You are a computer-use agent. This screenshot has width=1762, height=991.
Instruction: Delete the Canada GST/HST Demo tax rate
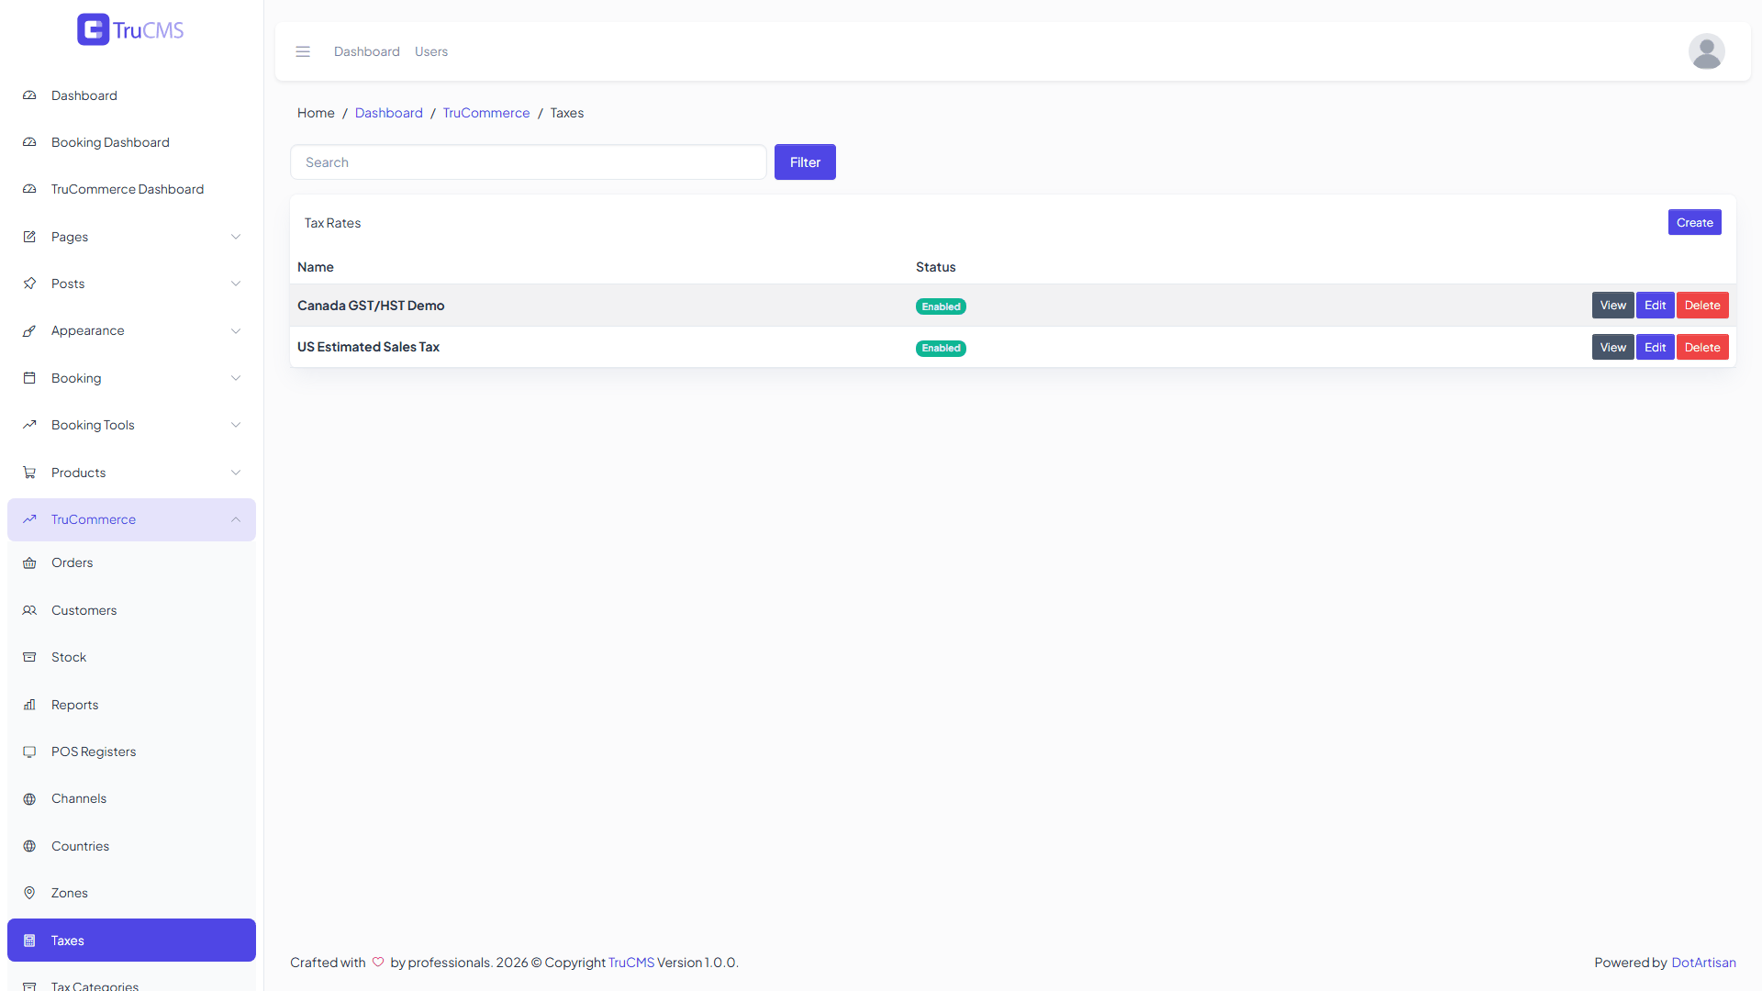tap(1702, 306)
